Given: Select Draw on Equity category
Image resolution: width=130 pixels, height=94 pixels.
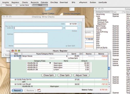Looking at the screenshot, I should (x=102, y=48).
